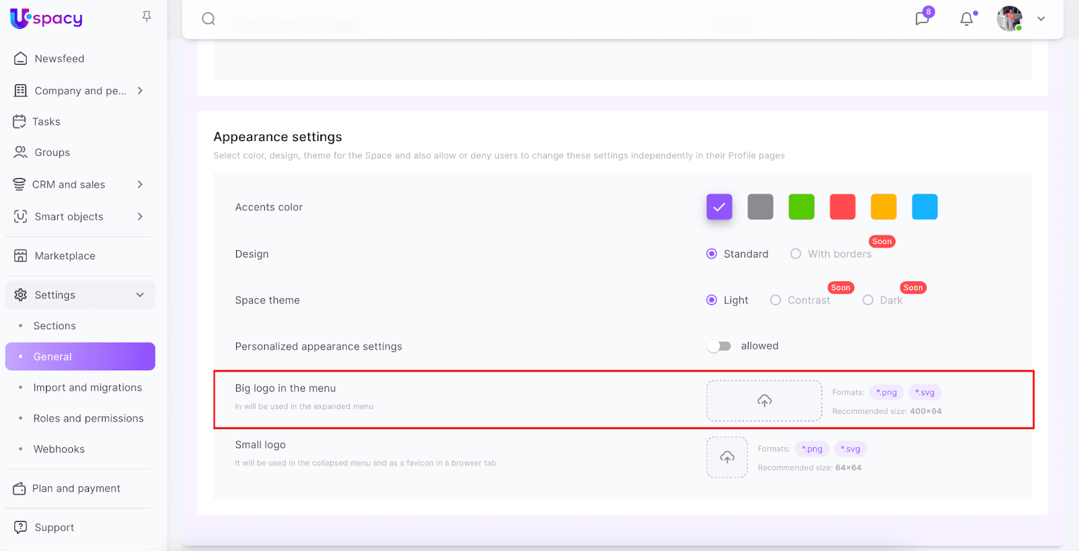Viewport: 1079px width, 551px height.
Task: Click the big logo upload icon
Action: click(x=764, y=401)
